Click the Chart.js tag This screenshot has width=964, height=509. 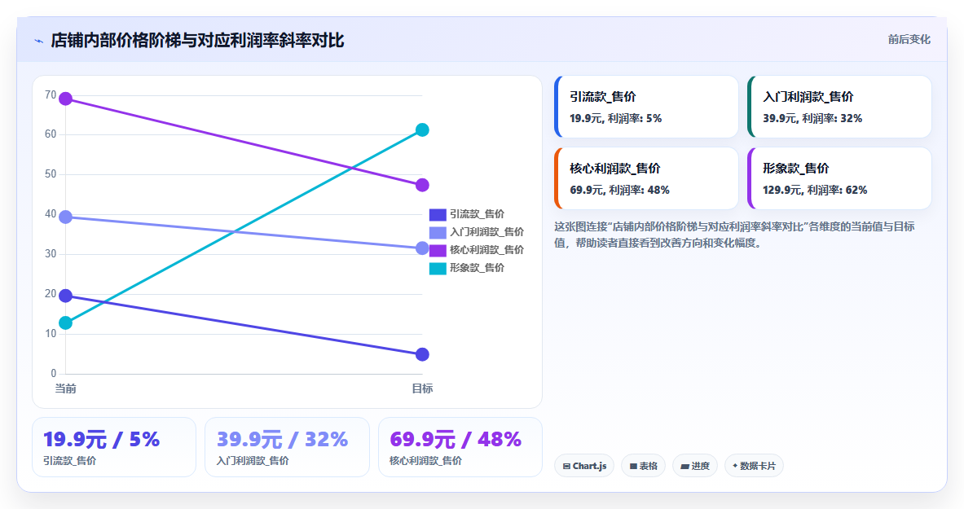click(584, 466)
